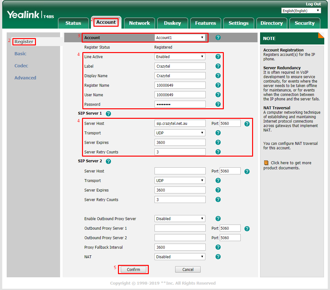Screen dimensions: 330x290
Task: Click help icon beside Line Active
Action: 218,57
